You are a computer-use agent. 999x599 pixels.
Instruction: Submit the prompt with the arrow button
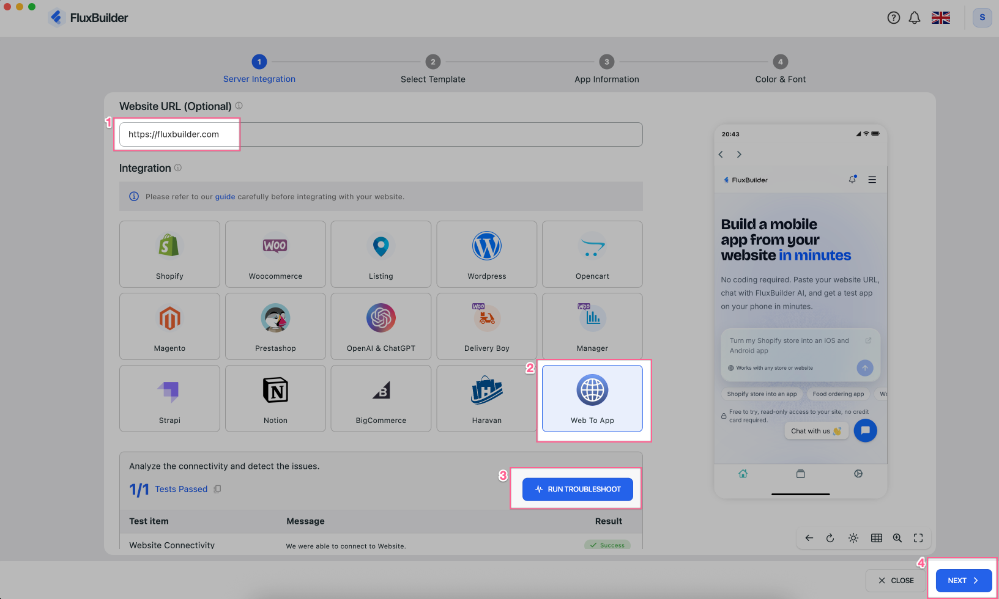[x=865, y=367]
